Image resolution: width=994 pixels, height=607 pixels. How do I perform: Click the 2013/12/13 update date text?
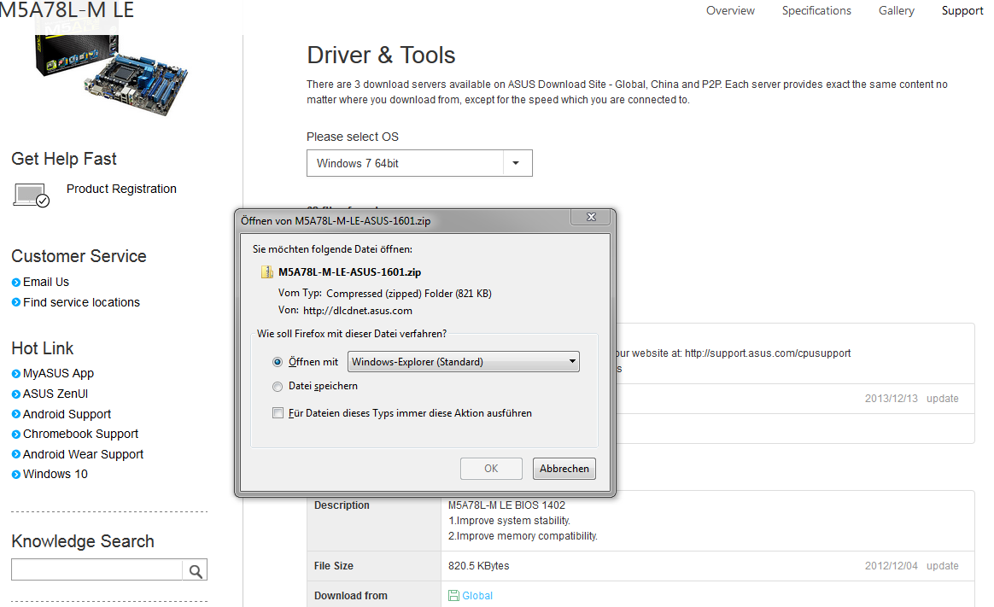(x=891, y=399)
